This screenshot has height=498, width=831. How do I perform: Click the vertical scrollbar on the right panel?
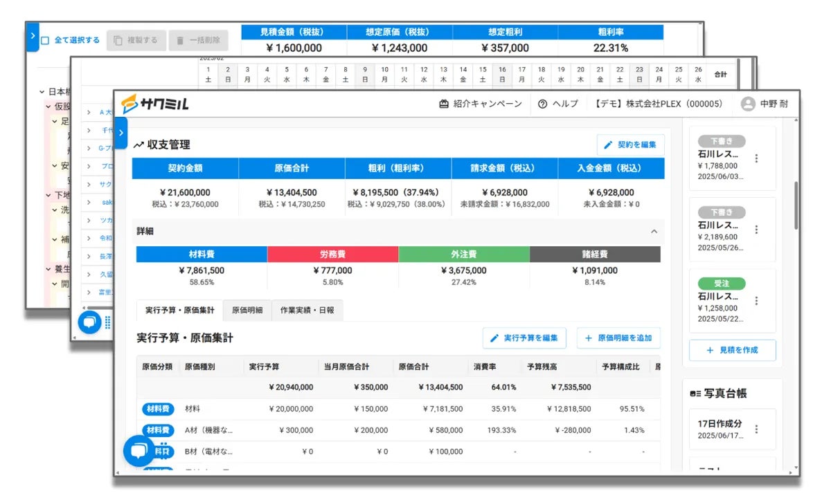796,205
